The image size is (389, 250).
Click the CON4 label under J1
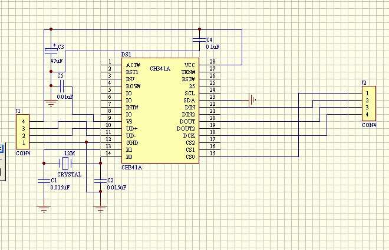click(x=23, y=154)
